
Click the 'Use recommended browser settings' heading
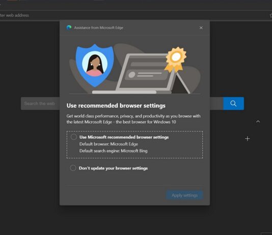(x=116, y=106)
